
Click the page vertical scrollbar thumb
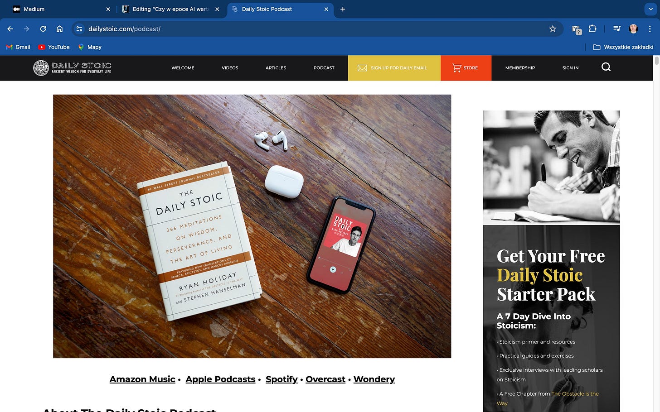(x=656, y=61)
